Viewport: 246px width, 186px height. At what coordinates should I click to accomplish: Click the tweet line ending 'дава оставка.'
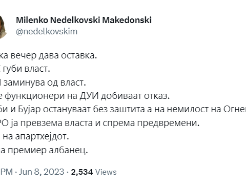pos(48,55)
